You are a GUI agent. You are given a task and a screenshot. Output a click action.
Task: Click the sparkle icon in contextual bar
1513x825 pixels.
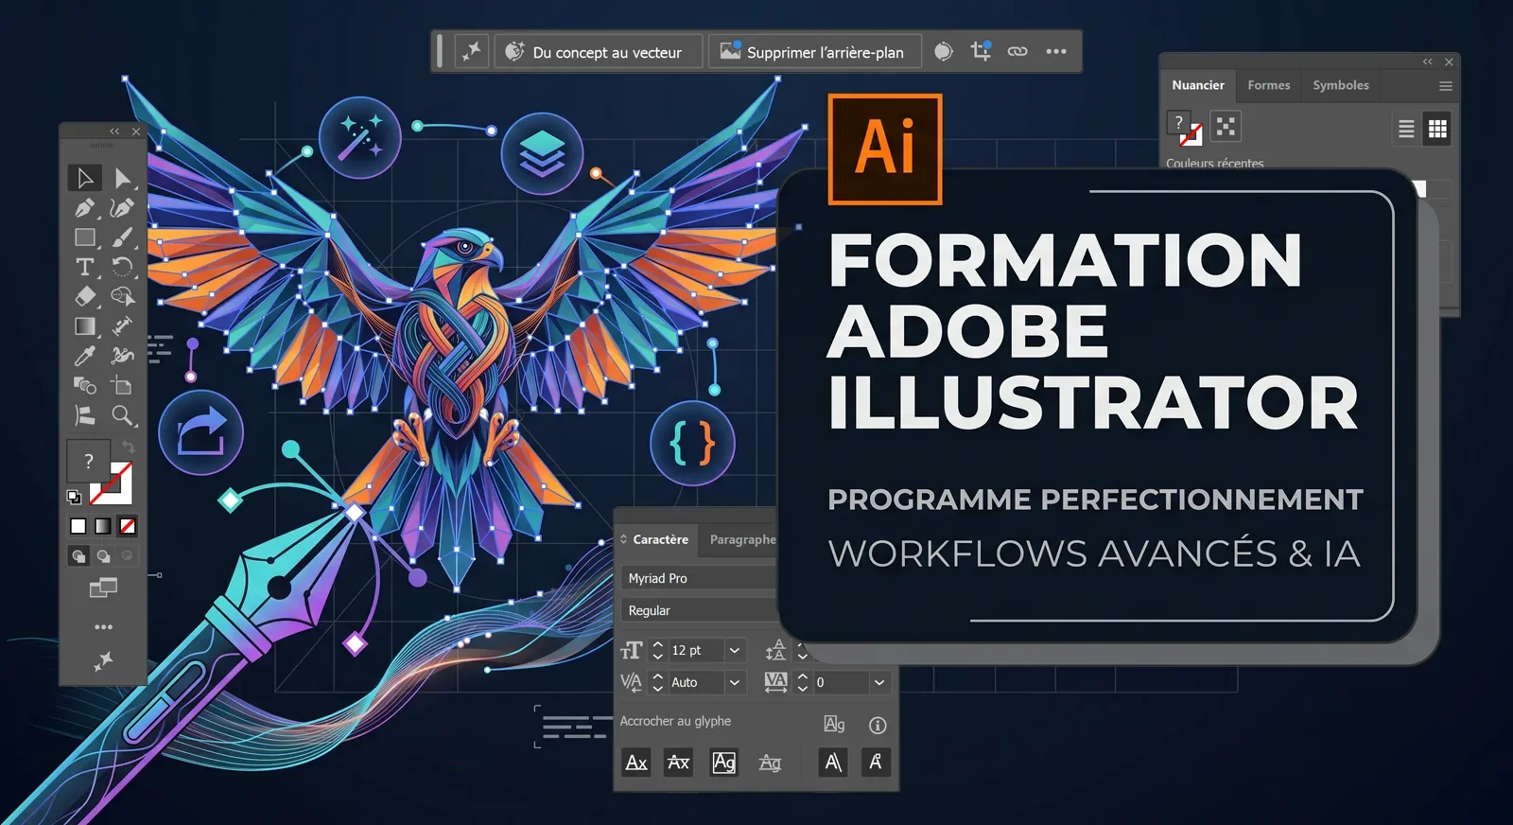(471, 51)
